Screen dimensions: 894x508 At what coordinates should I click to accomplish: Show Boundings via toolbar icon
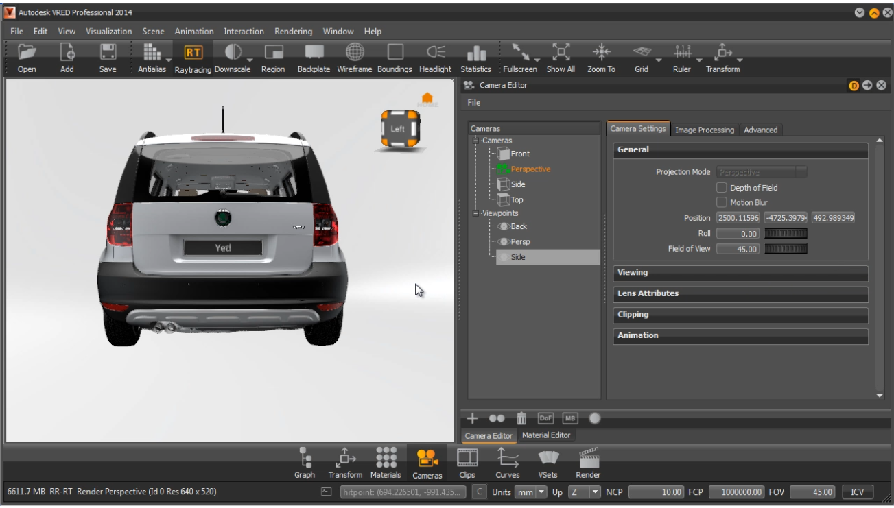[x=395, y=53]
